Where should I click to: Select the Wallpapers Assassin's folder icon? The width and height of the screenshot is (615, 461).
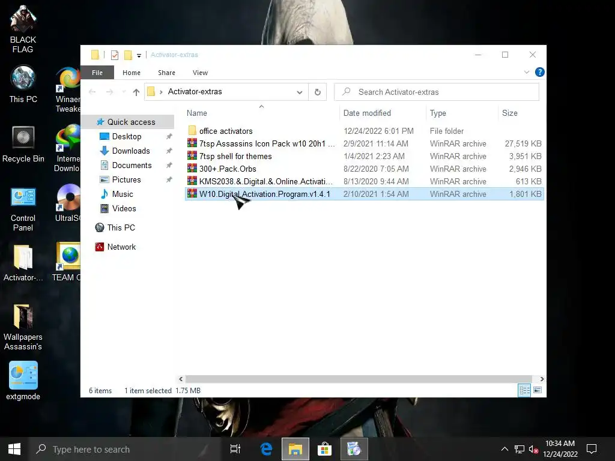(23, 327)
